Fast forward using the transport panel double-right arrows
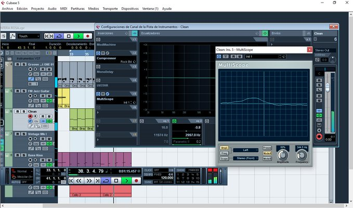The width and height of the screenshot is (353, 208). (89, 181)
